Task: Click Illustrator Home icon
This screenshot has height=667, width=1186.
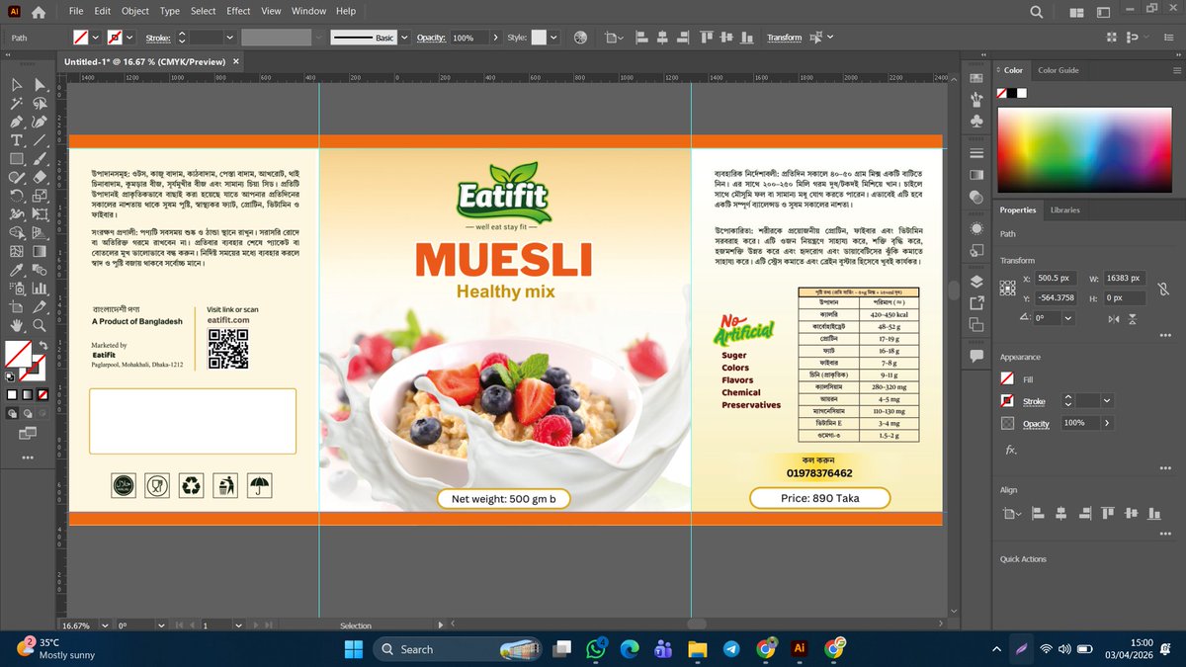Action: [39, 12]
